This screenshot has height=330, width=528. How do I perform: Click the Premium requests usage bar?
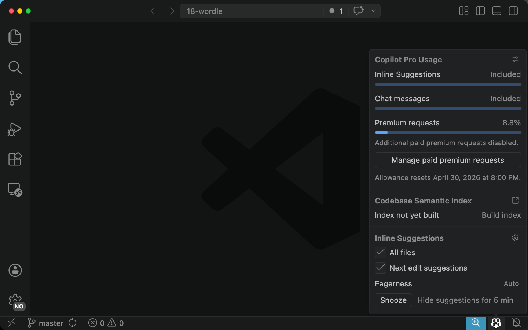pos(448,133)
